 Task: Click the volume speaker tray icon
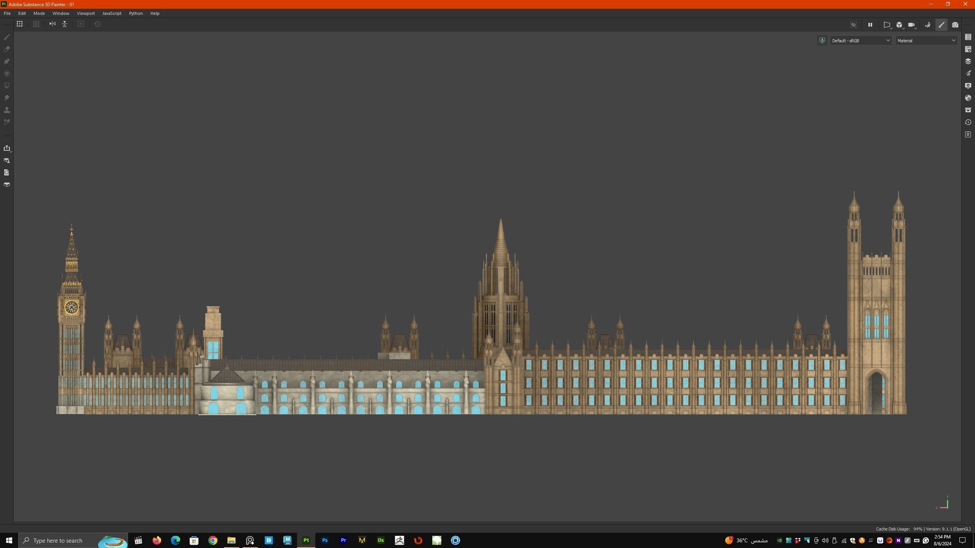coord(825,540)
